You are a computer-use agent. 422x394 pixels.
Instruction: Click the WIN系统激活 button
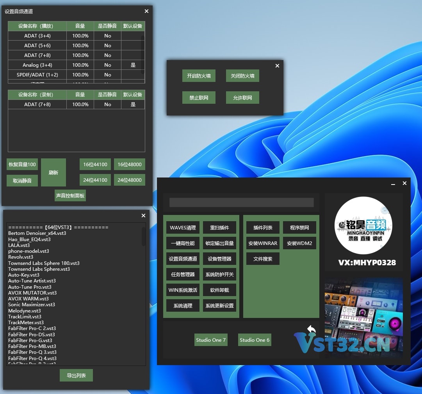[x=183, y=290]
